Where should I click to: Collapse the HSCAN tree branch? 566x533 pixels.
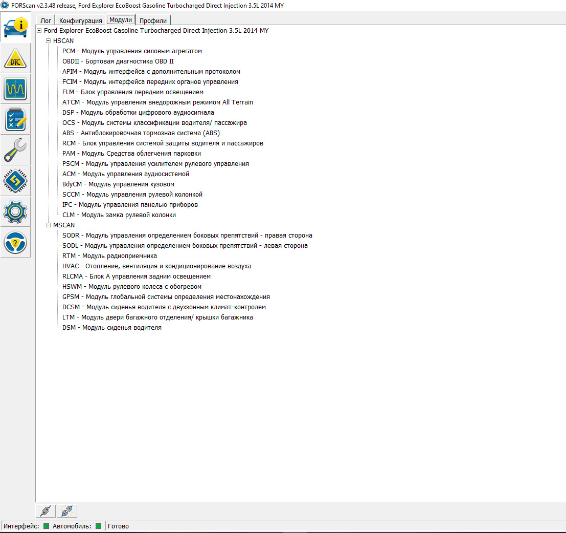[x=48, y=41]
